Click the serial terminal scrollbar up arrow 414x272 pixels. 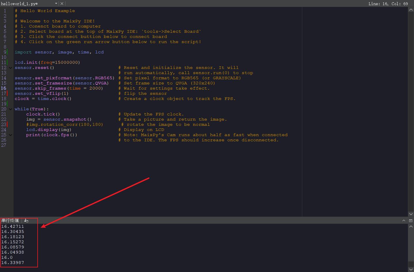[411, 226]
